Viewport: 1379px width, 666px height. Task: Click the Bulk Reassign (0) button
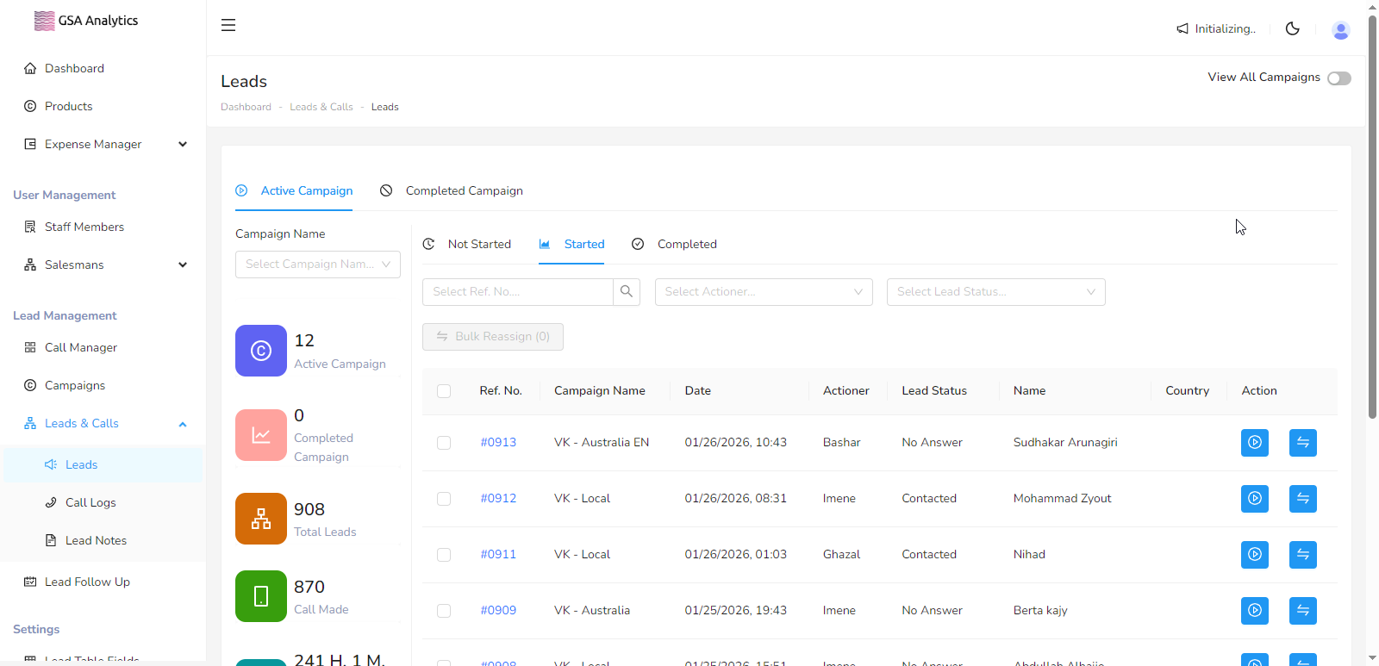tap(493, 337)
